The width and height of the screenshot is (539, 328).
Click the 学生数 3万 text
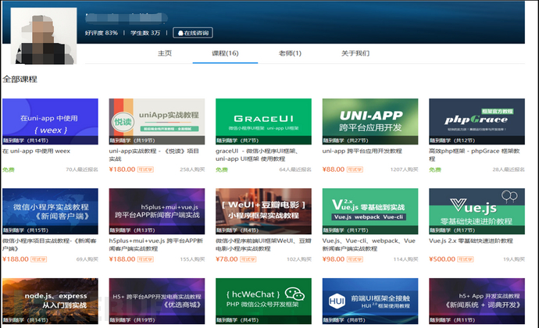(145, 33)
